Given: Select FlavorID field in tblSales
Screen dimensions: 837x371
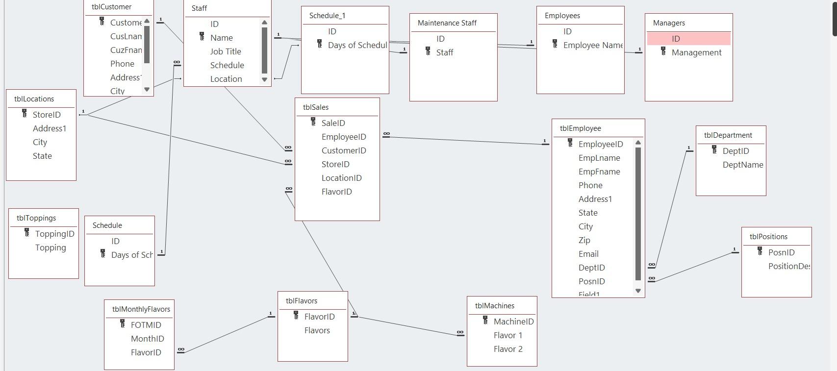Looking at the screenshot, I should tap(337, 192).
